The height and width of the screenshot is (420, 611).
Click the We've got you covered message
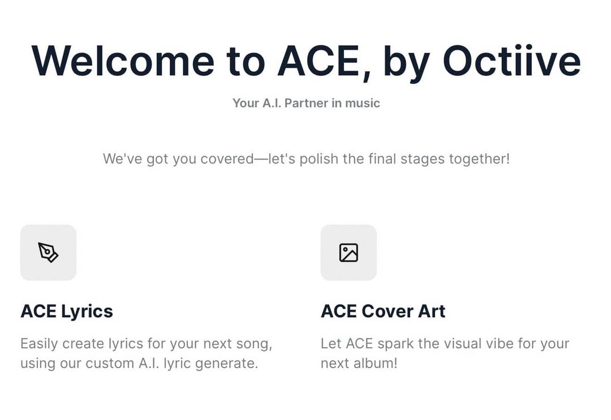[x=306, y=159]
